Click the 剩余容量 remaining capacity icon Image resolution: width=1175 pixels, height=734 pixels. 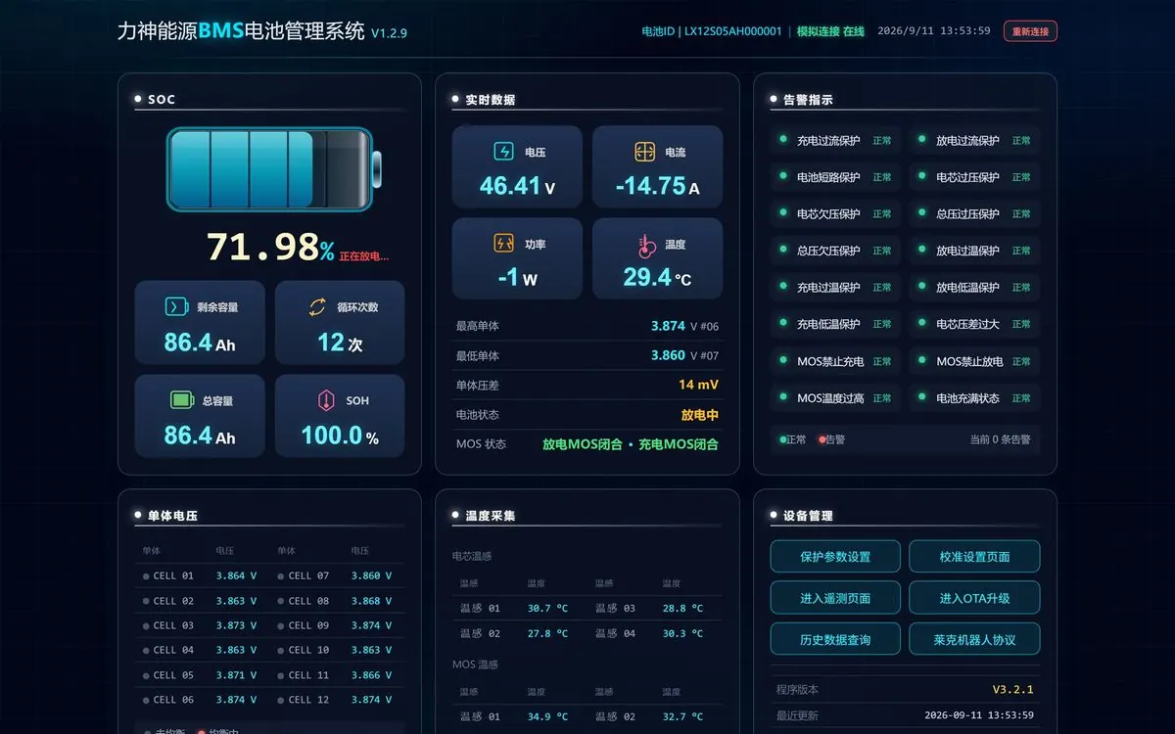(176, 306)
